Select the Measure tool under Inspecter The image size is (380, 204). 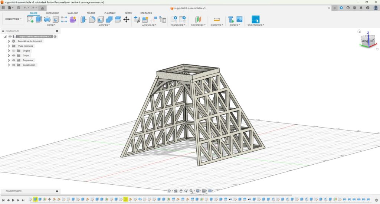coord(217,19)
